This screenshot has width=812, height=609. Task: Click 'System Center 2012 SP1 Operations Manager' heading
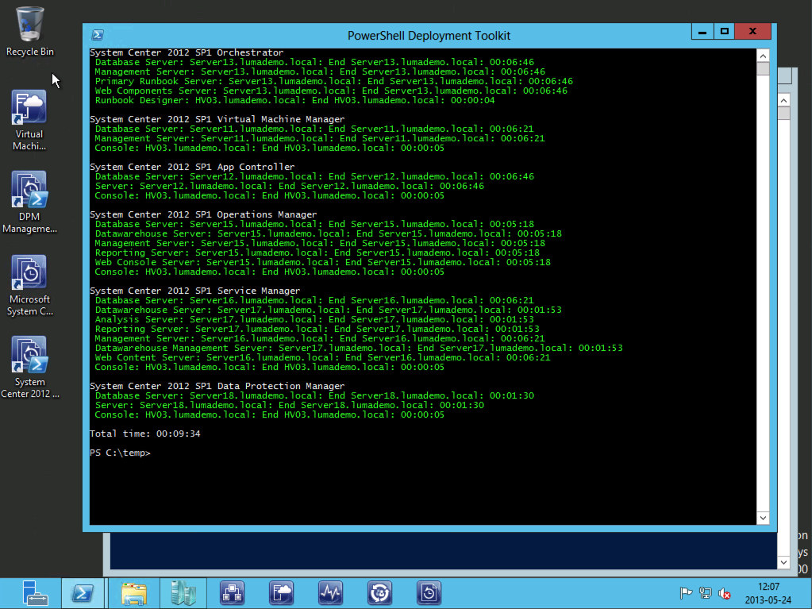tap(203, 214)
